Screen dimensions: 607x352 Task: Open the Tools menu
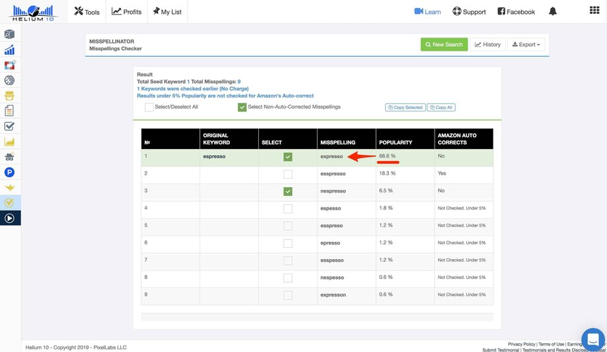point(87,12)
